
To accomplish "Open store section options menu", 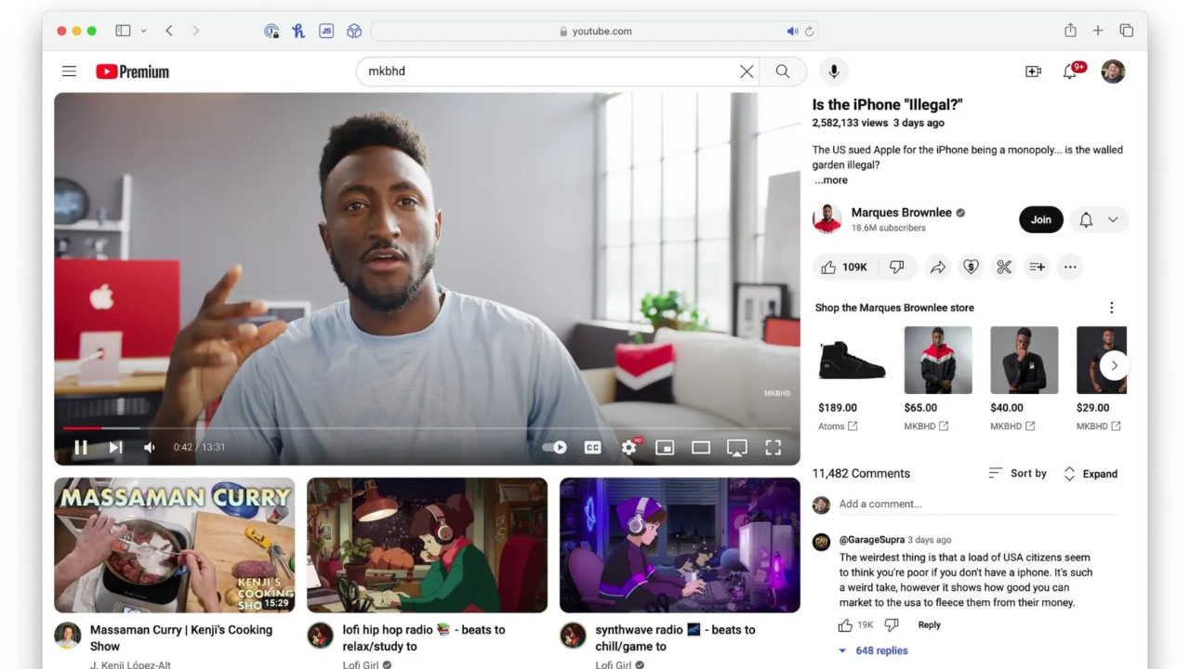I will coord(1111,308).
